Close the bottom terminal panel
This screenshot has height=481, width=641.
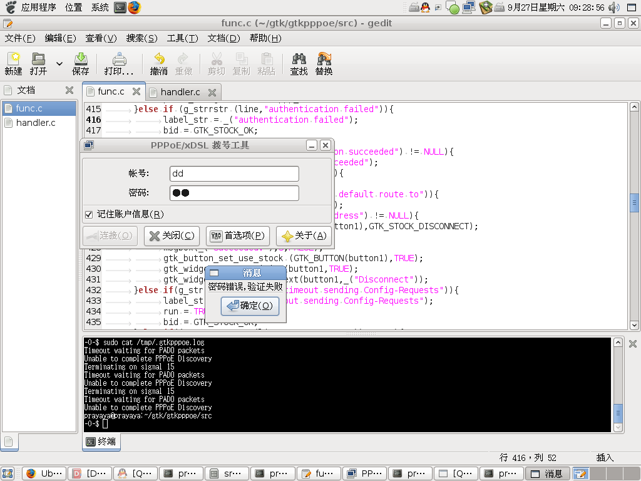click(x=632, y=344)
